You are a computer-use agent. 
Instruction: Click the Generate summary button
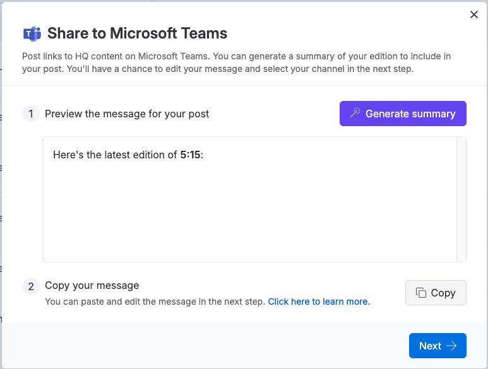[x=403, y=114]
